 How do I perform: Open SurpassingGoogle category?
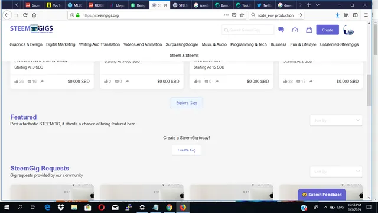(x=182, y=44)
